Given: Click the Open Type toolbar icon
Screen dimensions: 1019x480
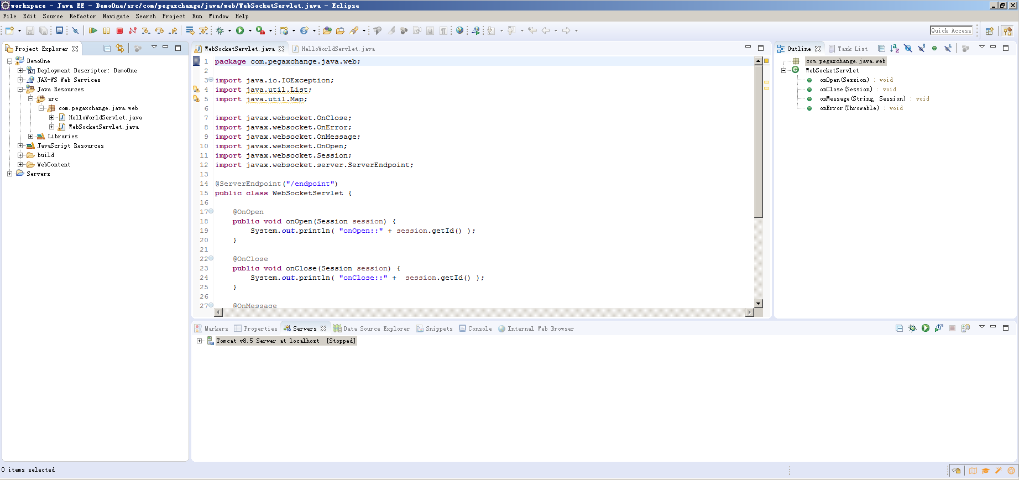Looking at the screenshot, I should click(x=327, y=30).
